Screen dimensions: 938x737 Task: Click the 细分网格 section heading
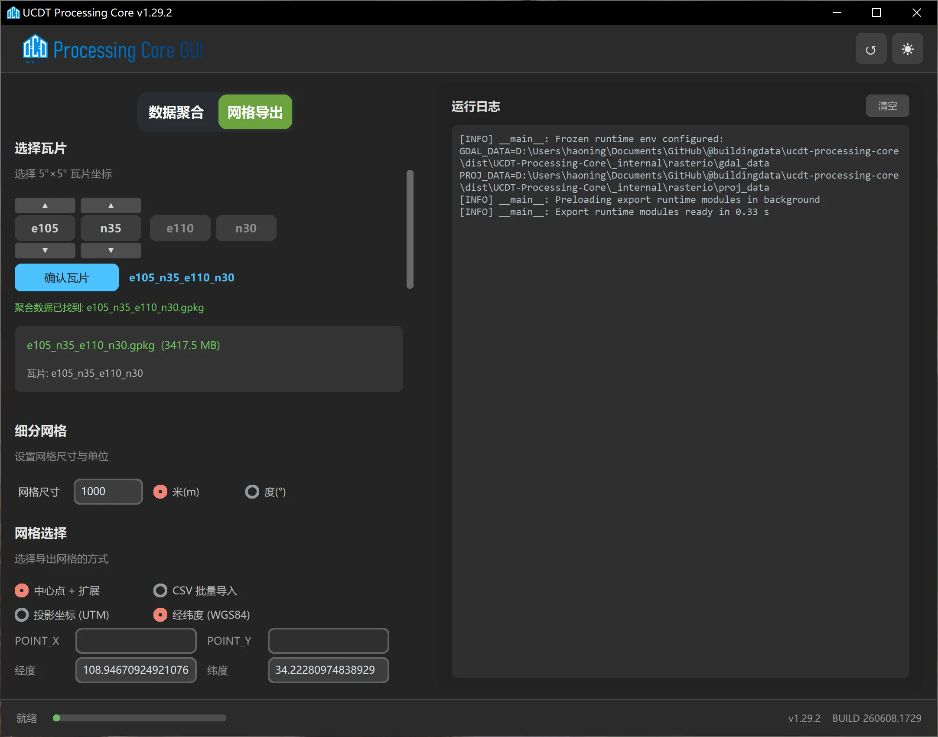click(x=41, y=431)
